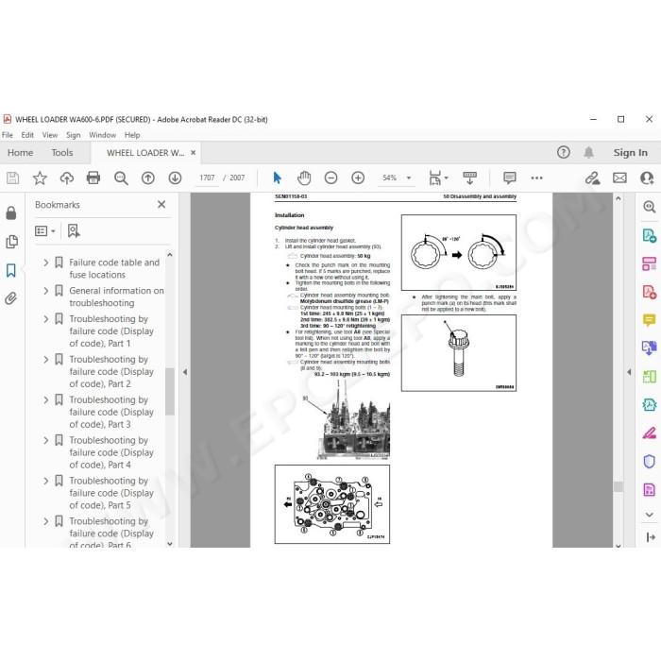
Task: Expand Troubleshooting by failure code Part 1
Action: pyautogui.click(x=45, y=319)
